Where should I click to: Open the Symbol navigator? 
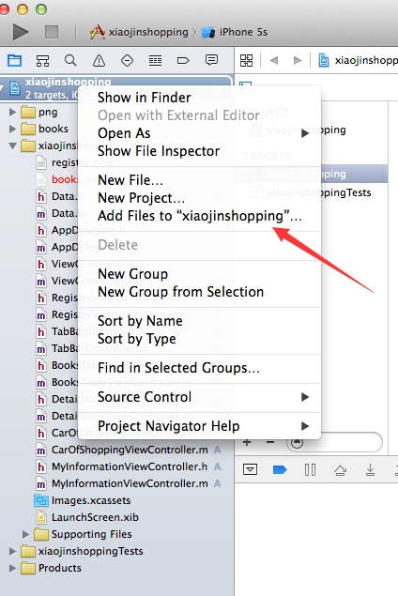[42, 60]
